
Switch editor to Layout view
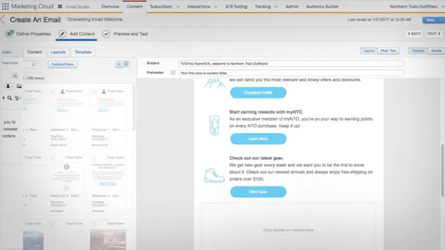coord(369,51)
